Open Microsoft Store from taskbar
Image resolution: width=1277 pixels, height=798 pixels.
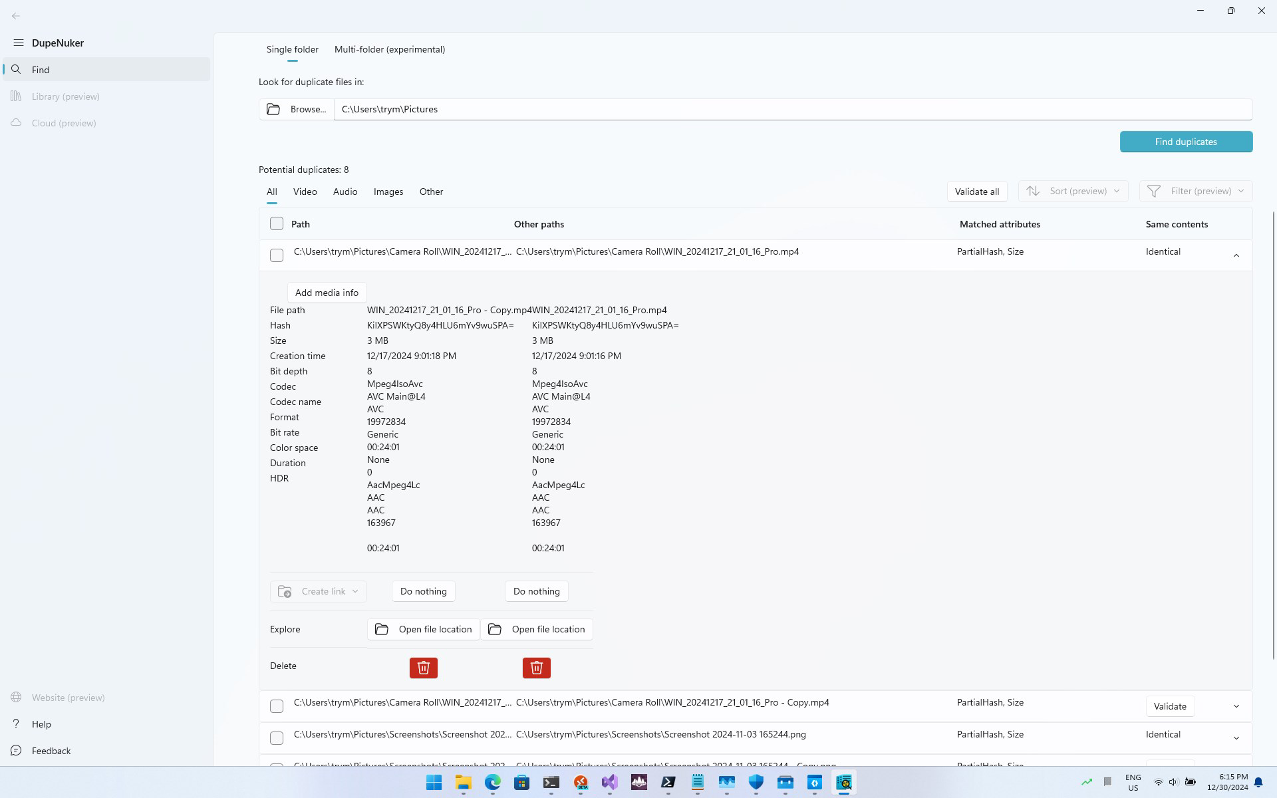[521, 783]
